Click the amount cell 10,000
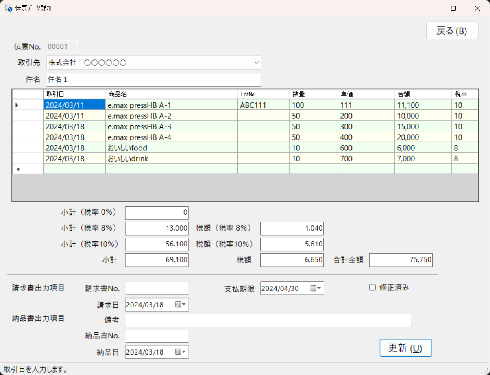The width and height of the screenshot is (490, 375). point(423,116)
